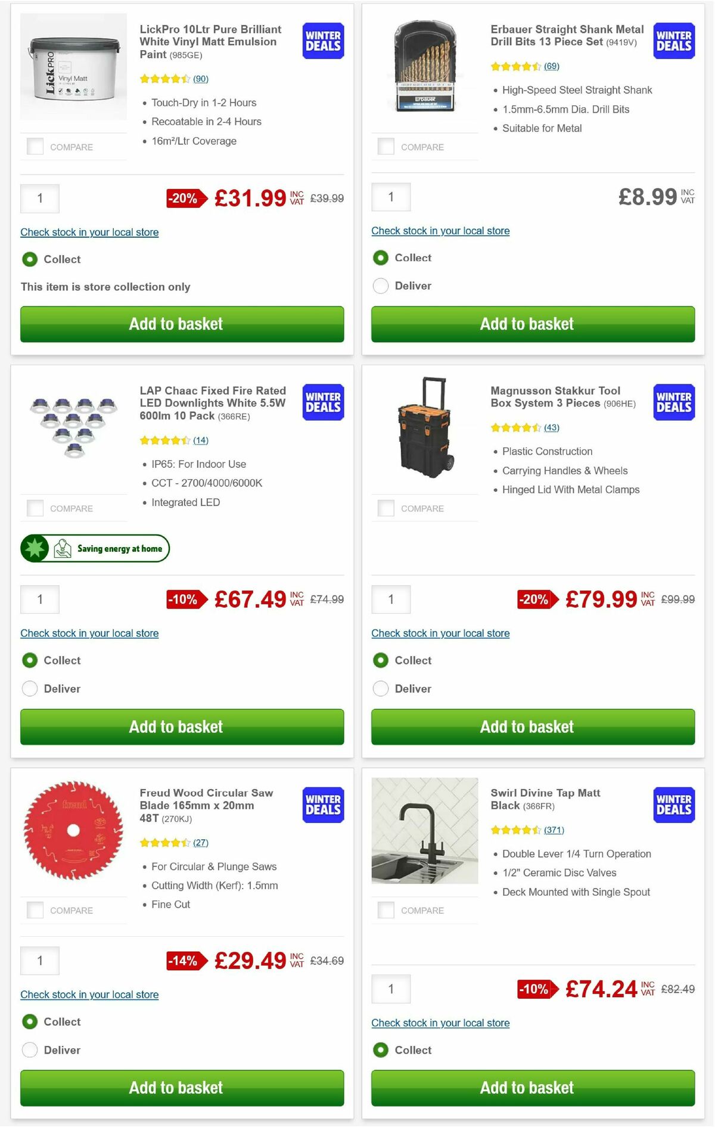Image resolution: width=715 pixels, height=1127 pixels.
Task: Click the Saving energy at home badge
Action: click(x=95, y=548)
